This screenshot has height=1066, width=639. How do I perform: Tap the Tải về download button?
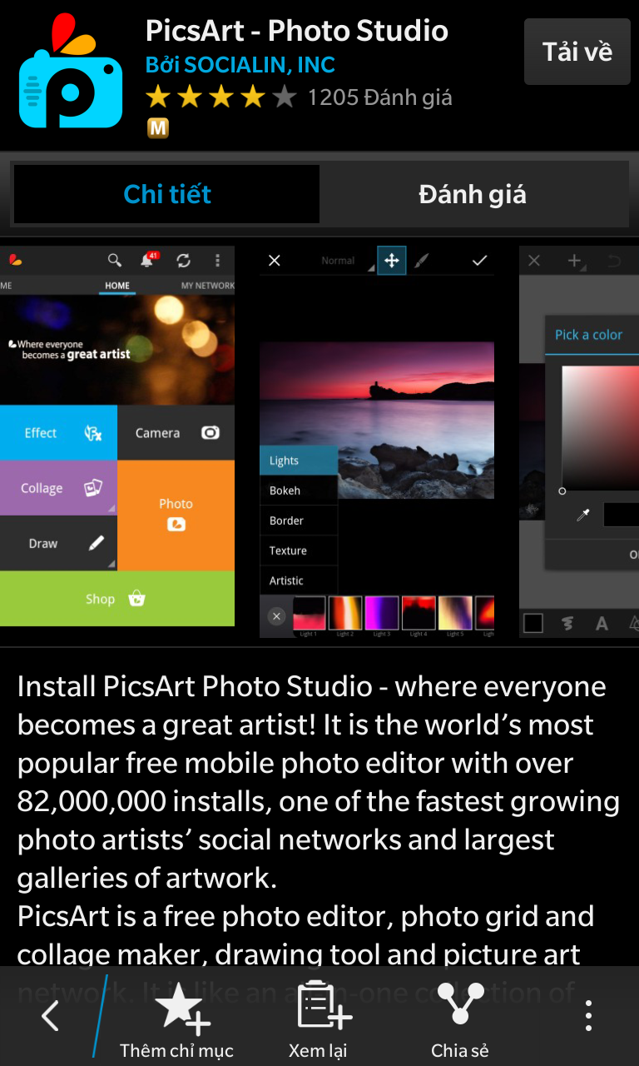pos(577,52)
